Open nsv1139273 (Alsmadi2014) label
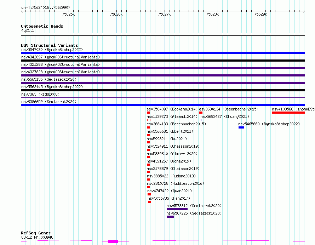 pos(172,116)
